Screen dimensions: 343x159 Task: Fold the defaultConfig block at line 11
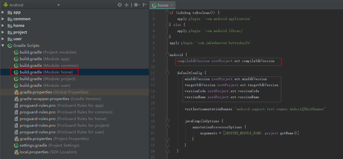tap(167, 73)
